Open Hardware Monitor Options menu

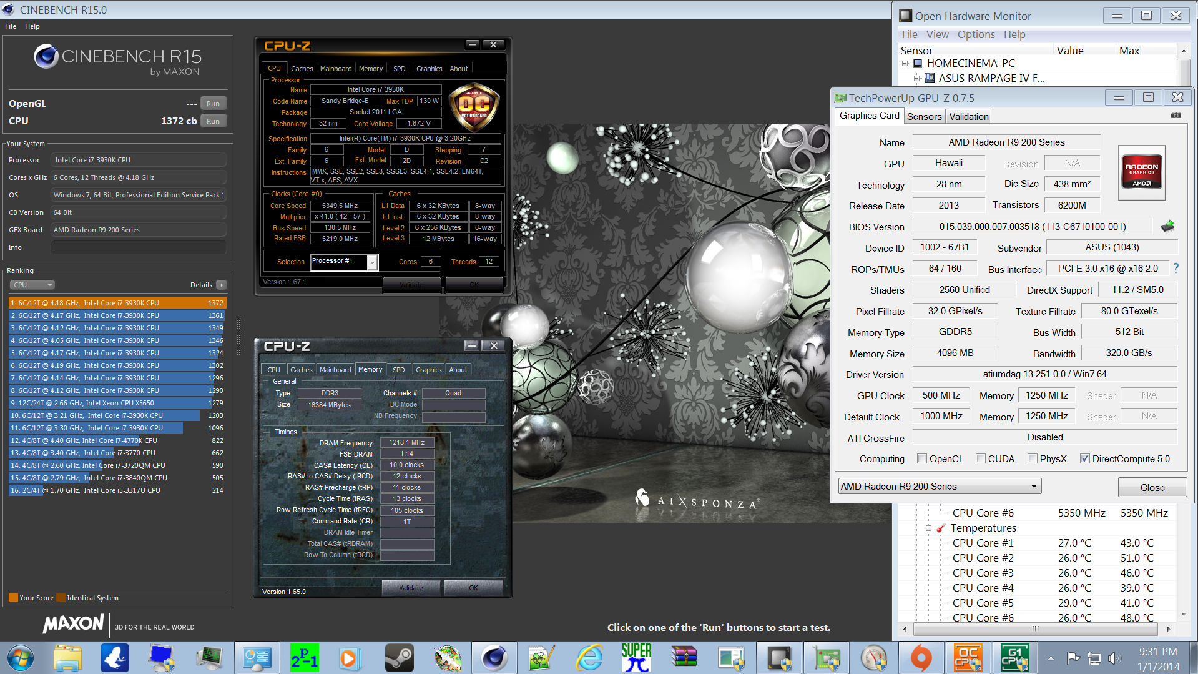click(976, 34)
